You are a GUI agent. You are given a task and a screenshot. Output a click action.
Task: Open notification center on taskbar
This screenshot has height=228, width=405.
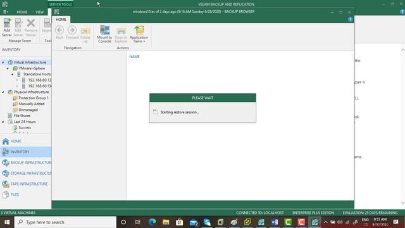(396, 222)
